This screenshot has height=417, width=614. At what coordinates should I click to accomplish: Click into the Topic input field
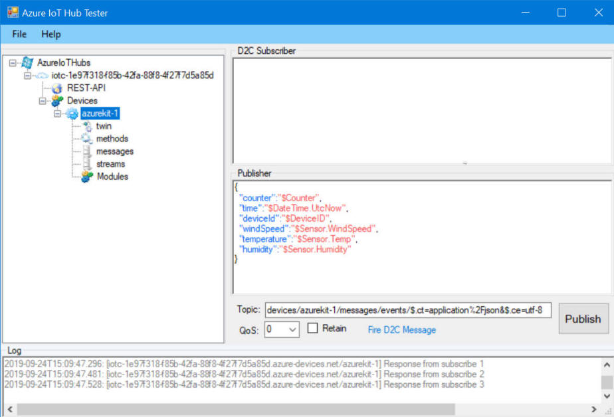tap(408, 310)
